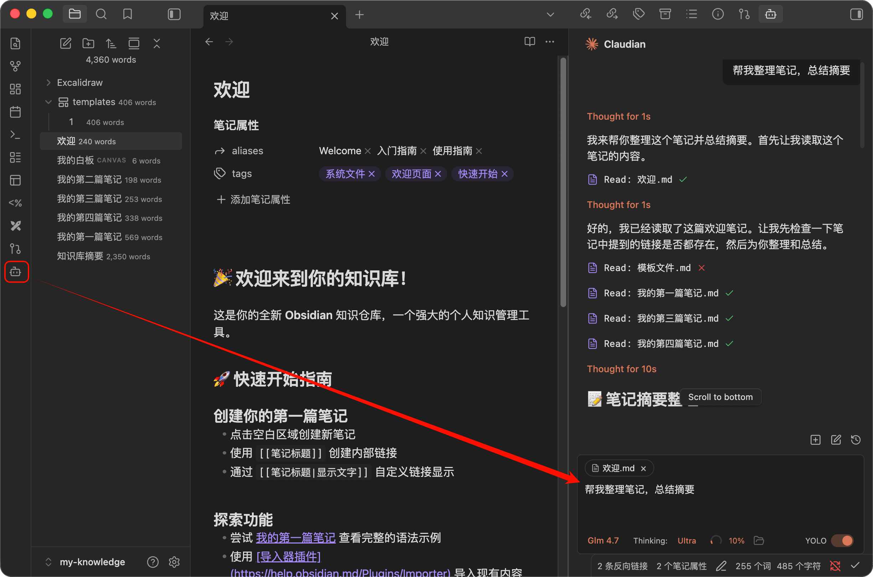
Task: Click the Scroll to bottom button
Action: (x=720, y=397)
